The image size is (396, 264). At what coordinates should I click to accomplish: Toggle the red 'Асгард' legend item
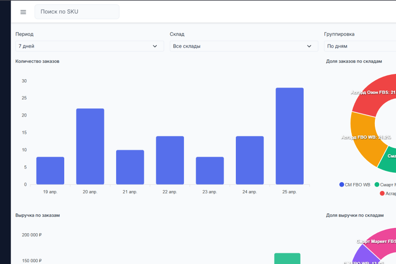click(388, 193)
